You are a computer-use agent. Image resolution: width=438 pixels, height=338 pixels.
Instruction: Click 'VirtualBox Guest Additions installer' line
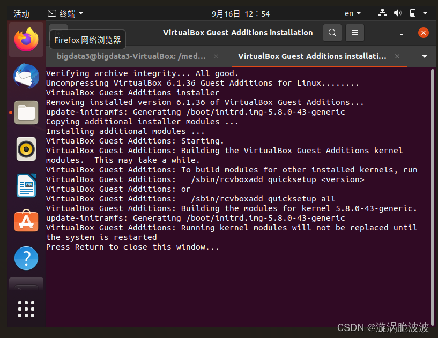pos(132,93)
